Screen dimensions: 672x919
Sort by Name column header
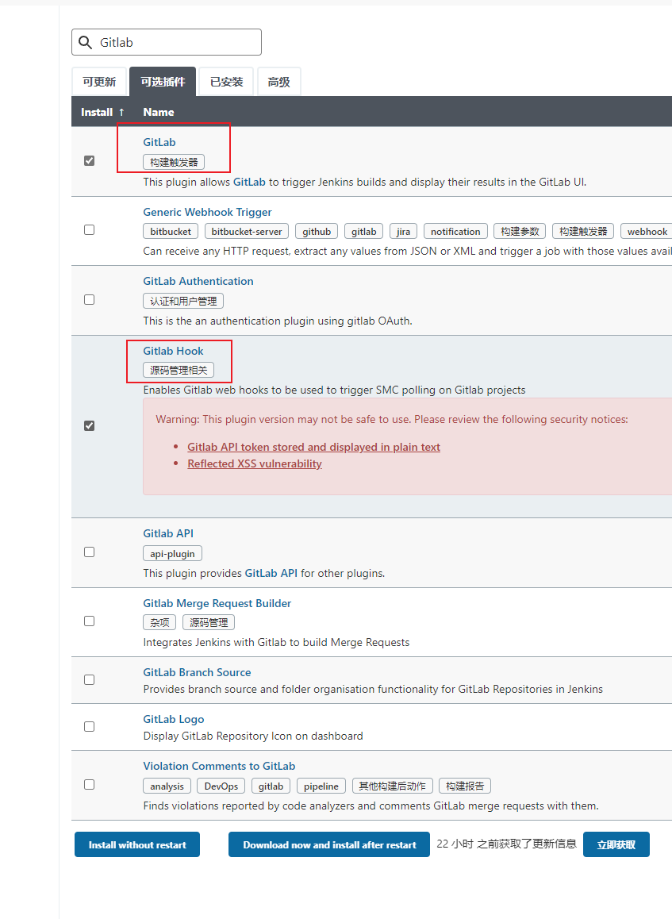[x=158, y=112]
